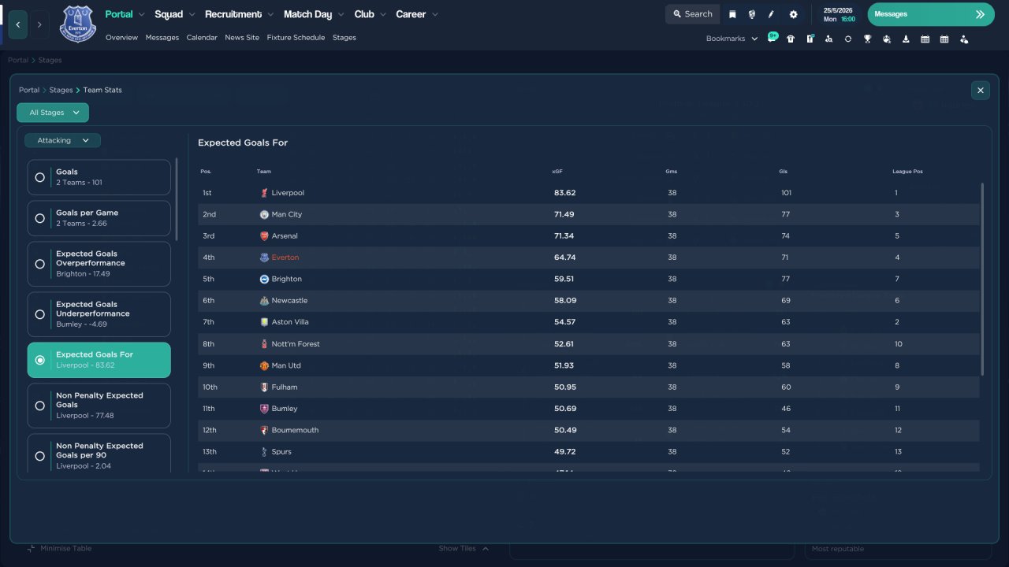Open Nott'm Forest team link
The image size is (1009, 567).
(296, 344)
